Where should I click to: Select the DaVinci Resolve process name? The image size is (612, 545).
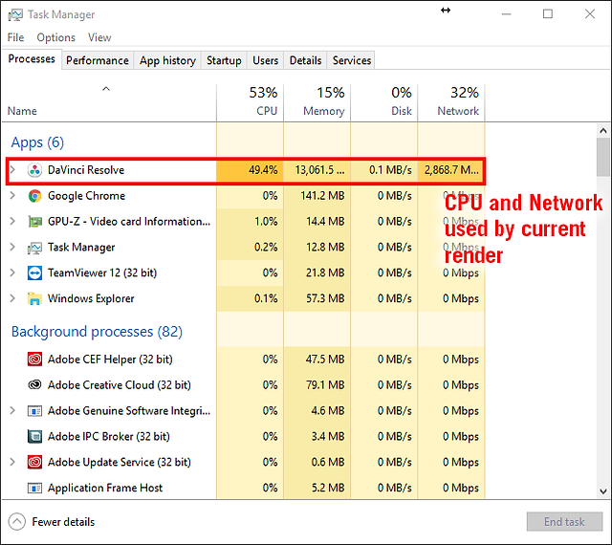(86, 170)
